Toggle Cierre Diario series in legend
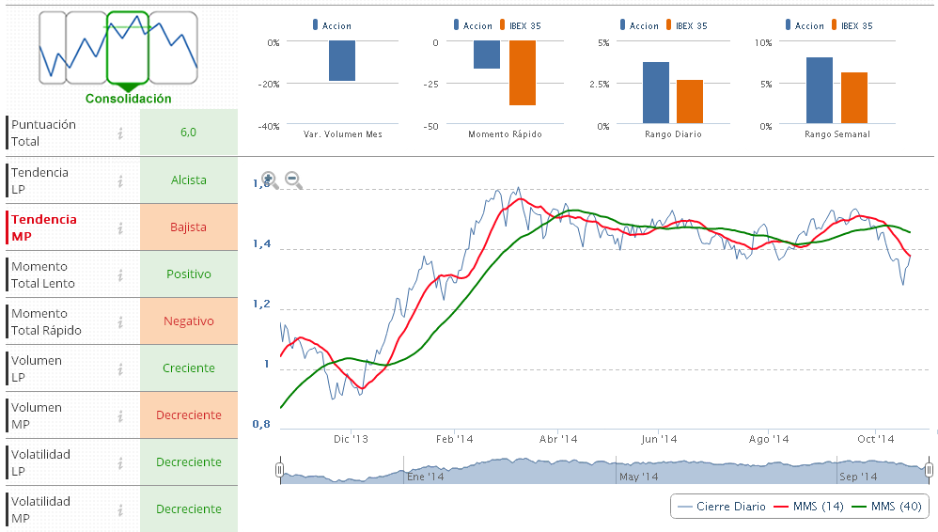The width and height of the screenshot is (938, 532). coord(722,507)
